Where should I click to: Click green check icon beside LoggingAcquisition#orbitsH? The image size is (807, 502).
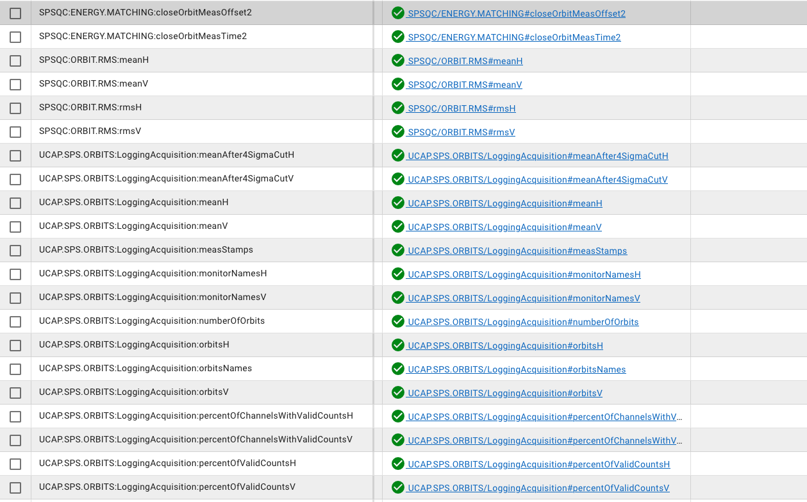pyautogui.click(x=398, y=345)
